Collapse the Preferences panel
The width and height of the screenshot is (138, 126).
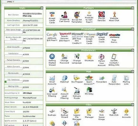[133, 50]
